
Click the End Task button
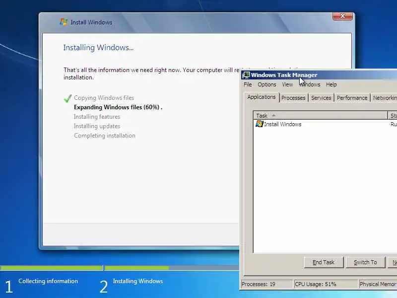click(x=324, y=262)
